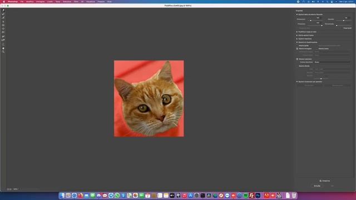Select the Bloat tool
This screenshot has height=200, width=356.
(3, 28)
